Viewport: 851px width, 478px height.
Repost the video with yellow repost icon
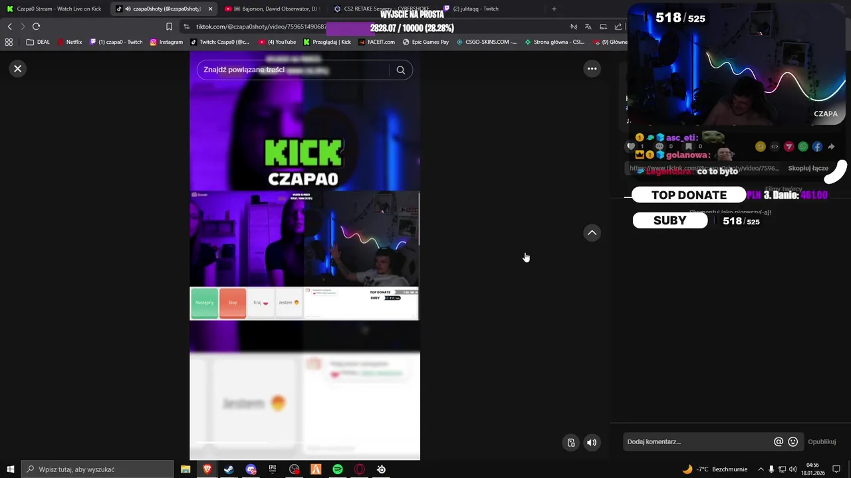[x=761, y=147]
